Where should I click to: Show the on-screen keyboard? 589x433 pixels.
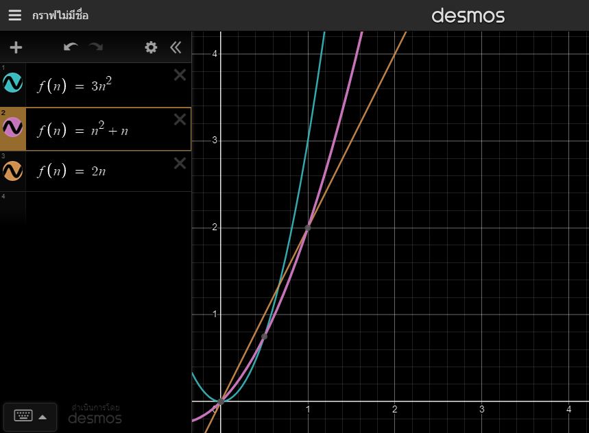29,416
